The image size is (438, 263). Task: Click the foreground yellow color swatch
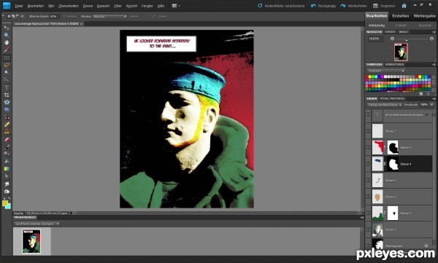(5, 203)
